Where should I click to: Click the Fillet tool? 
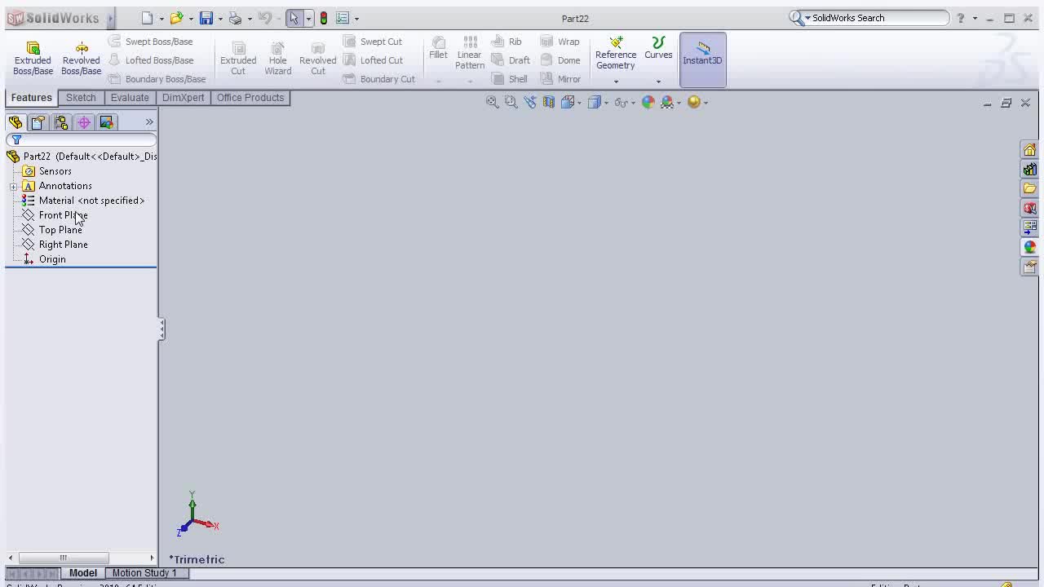[438, 48]
